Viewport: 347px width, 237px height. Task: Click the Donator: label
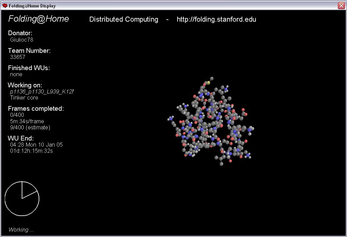pyautogui.click(x=20, y=33)
